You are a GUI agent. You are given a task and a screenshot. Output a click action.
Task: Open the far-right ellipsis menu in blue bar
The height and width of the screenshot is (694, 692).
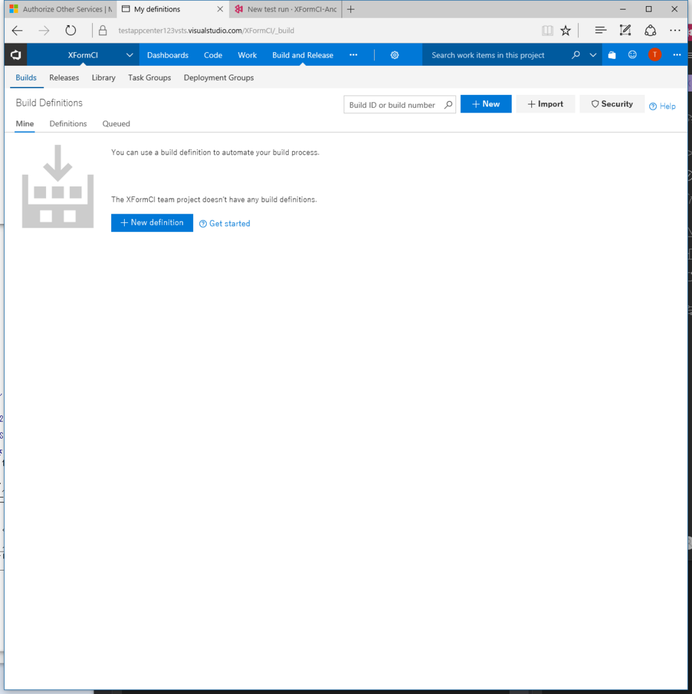click(677, 55)
